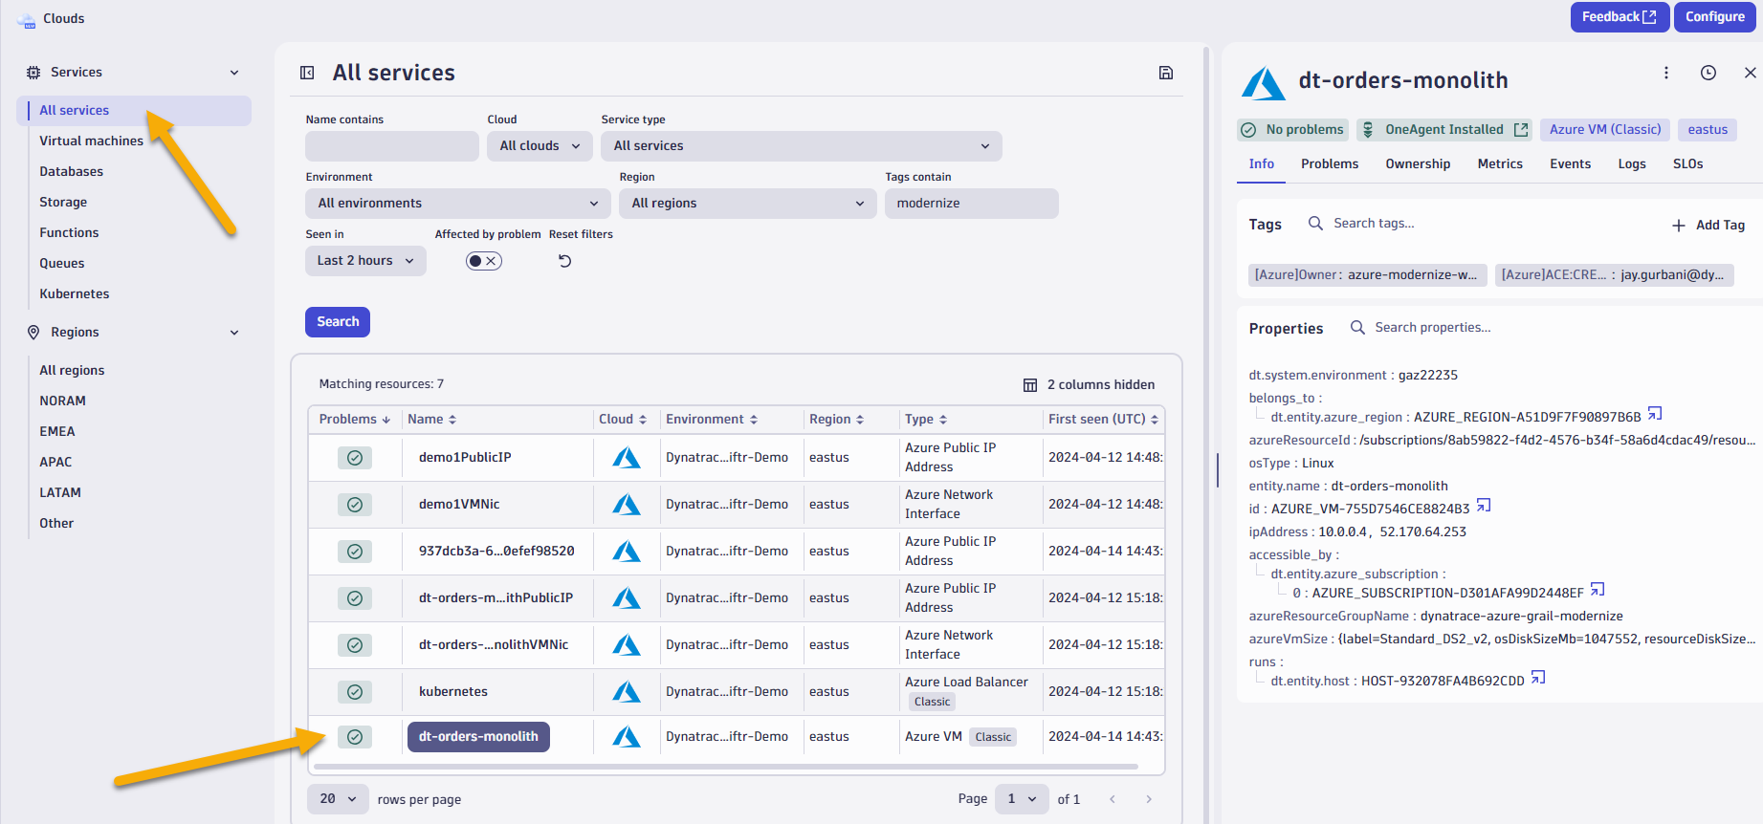
Task: Toggle the Affected by problem switch
Action: pyautogui.click(x=483, y=261)
